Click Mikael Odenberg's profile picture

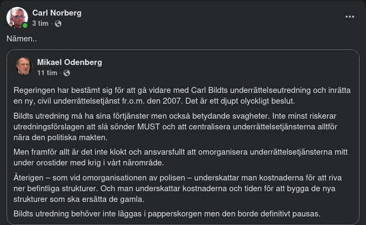click(25, 66)
